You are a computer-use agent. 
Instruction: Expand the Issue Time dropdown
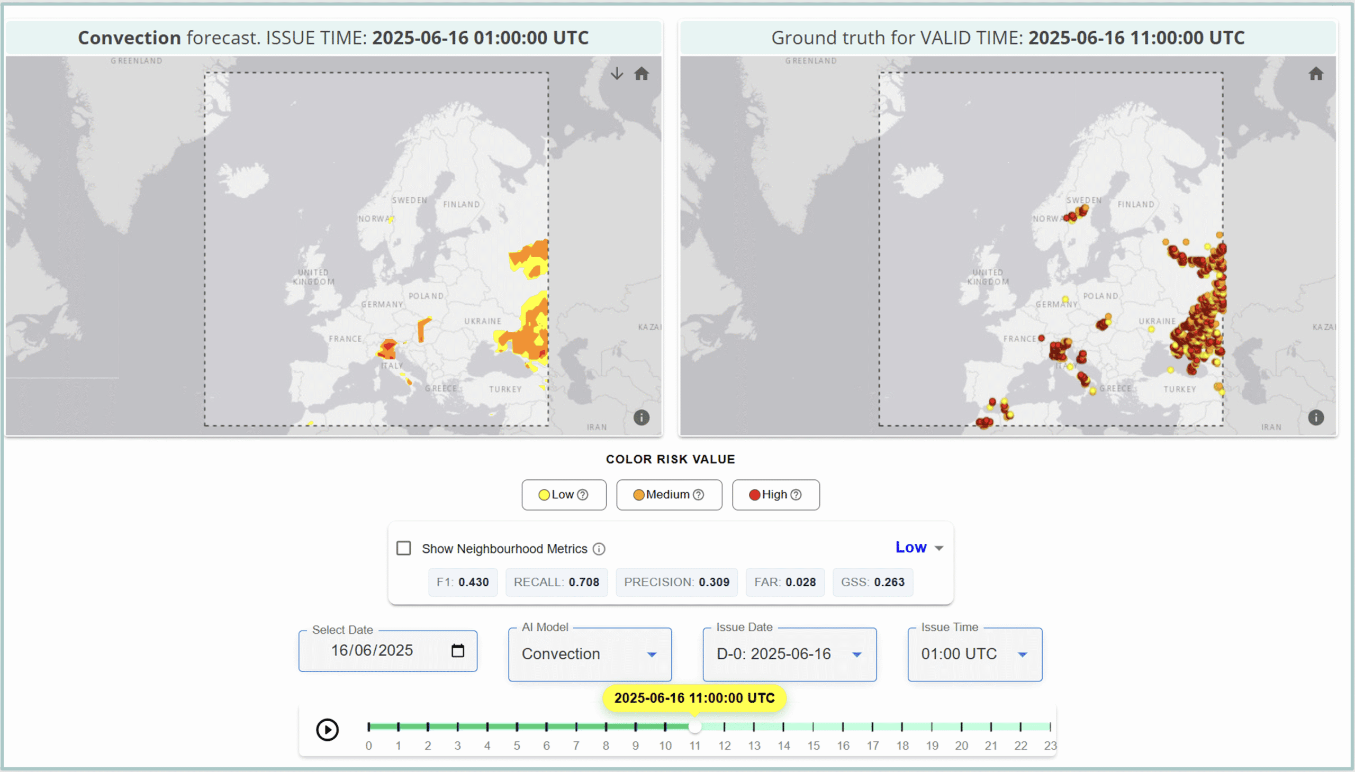[x=975, y=655]
